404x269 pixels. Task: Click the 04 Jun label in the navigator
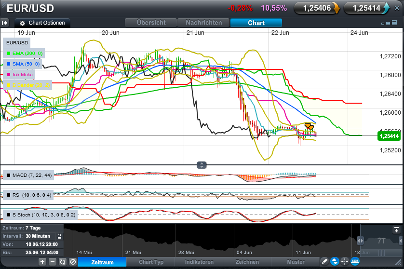point(244,253)
